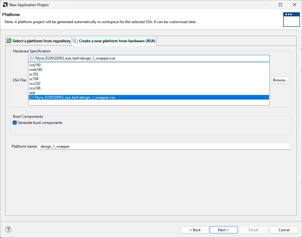Image resolution: width=302 pixels, height=238 pixels.
Task: Open Create a new platform from hardware tab
Action: pyautogui.click(x=117, y=41)
